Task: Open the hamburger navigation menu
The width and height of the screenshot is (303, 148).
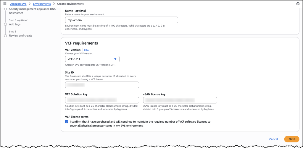Action: [5, 4]
